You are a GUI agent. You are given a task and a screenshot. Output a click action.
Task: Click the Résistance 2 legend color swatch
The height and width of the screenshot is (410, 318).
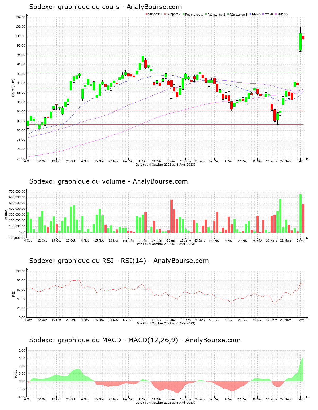[206, 14]
